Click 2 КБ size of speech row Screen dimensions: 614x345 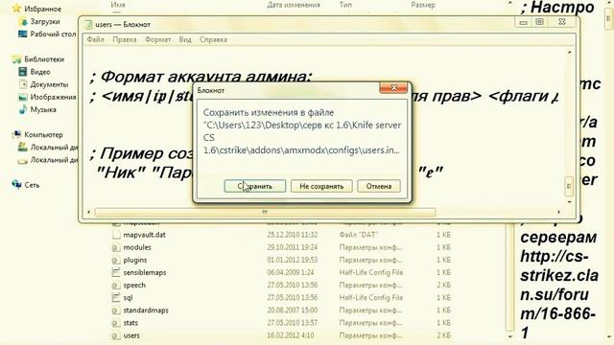click(x=443, y=285)
